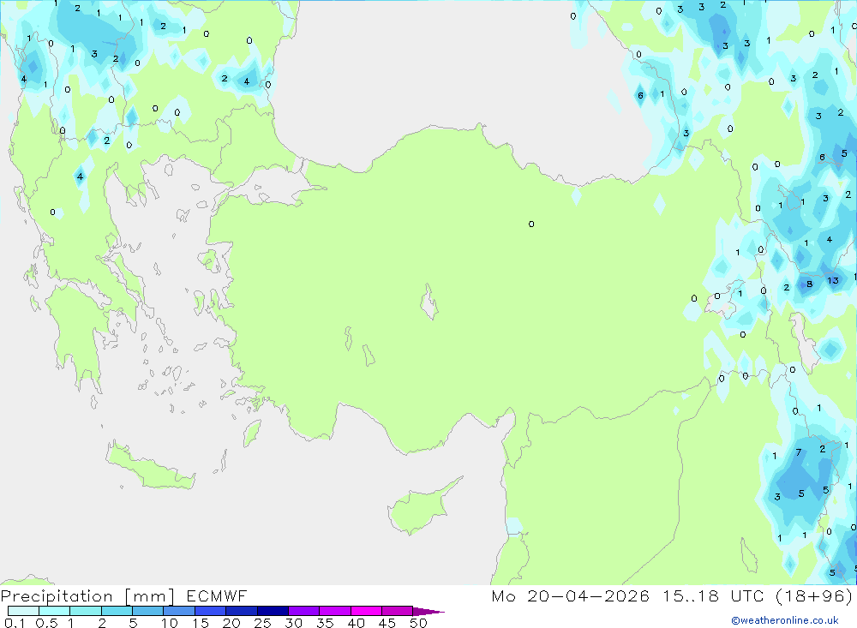Click the 20–25 mm dark blue legend swatch
857x628 pixels.
(242, 611)
